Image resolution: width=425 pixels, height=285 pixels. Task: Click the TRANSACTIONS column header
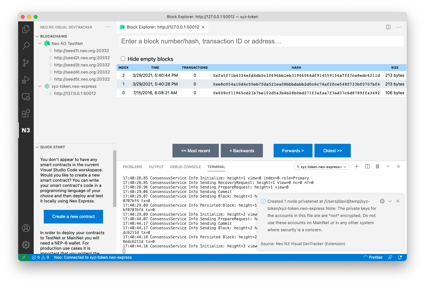pos(195,68)
